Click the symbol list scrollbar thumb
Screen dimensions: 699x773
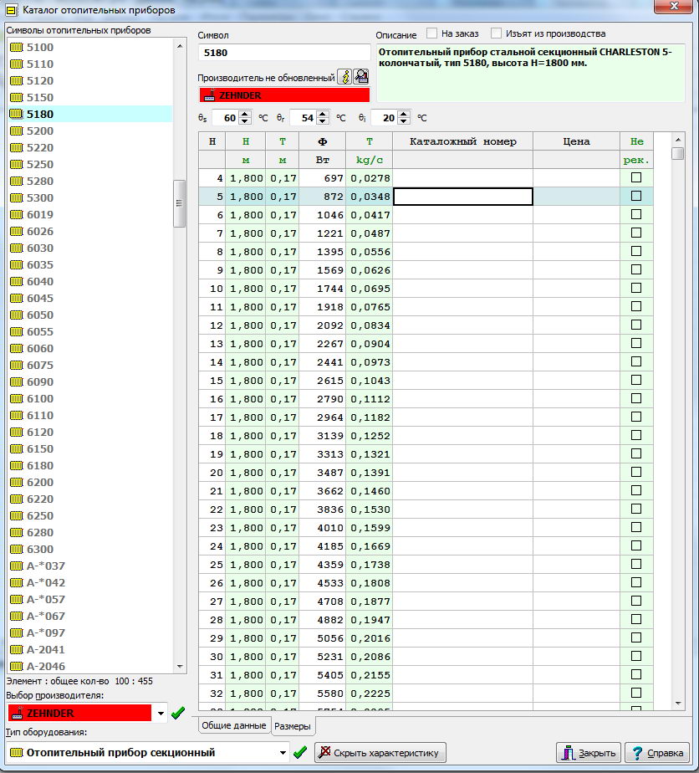click(179, 203)
